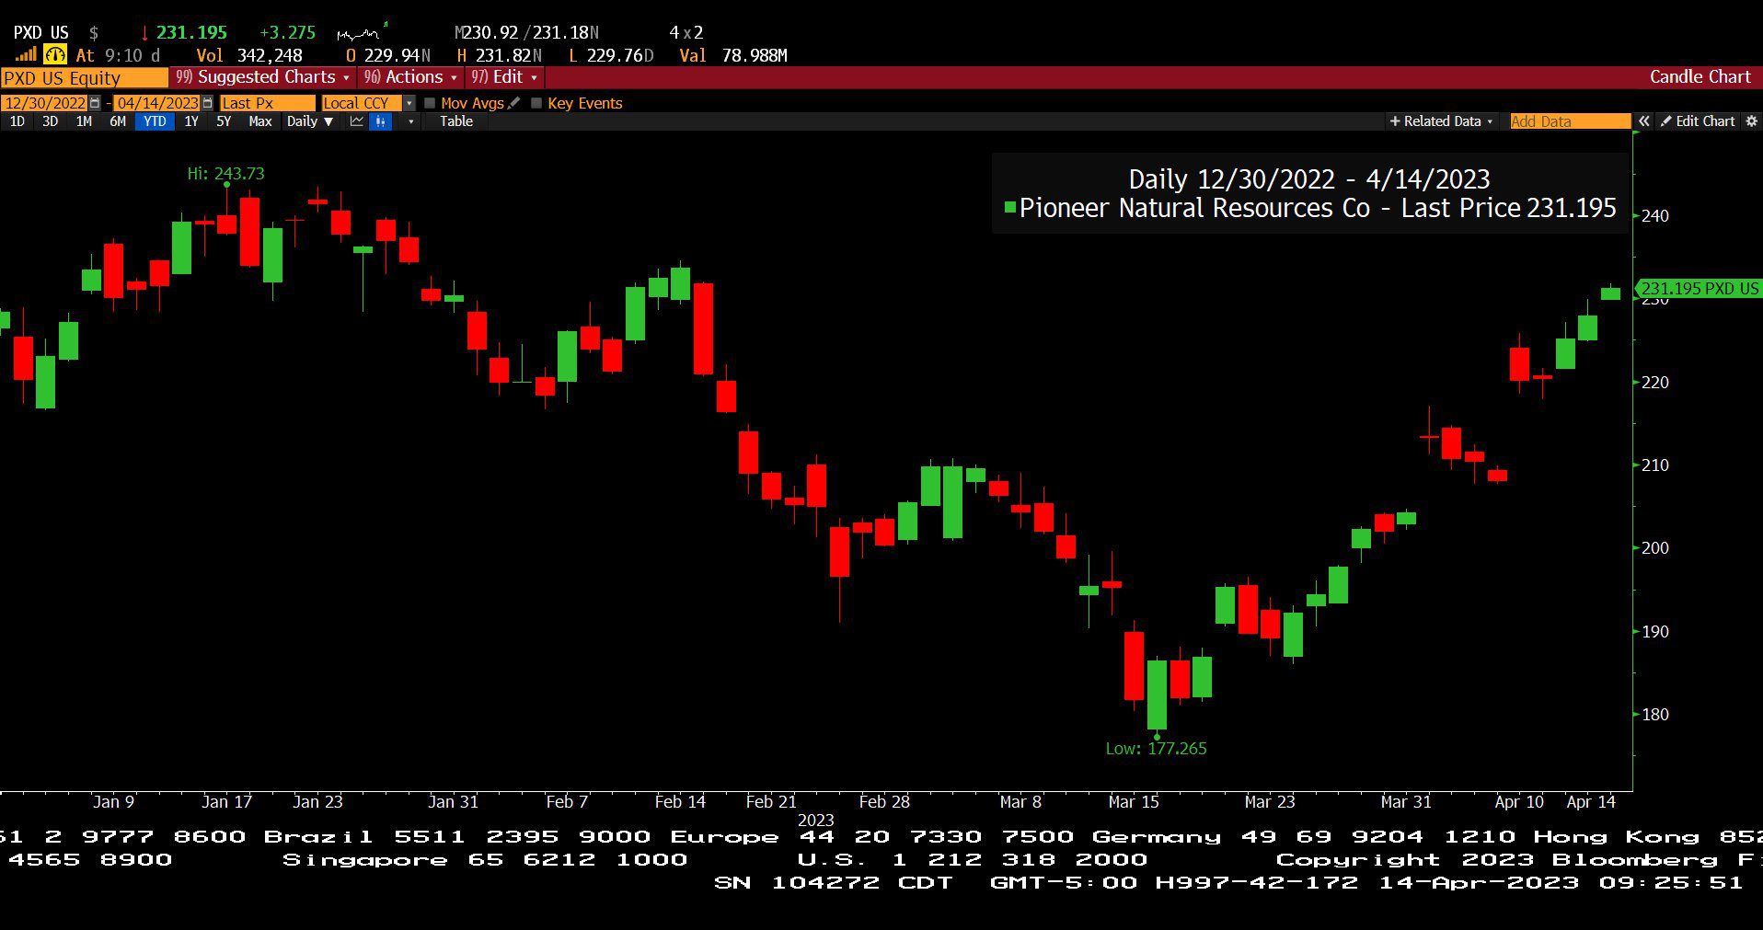Click the Mar 15 x-axis date label
This screenshot has height=930, width=1763.
pyautogui.click(x=1134, y=802)
